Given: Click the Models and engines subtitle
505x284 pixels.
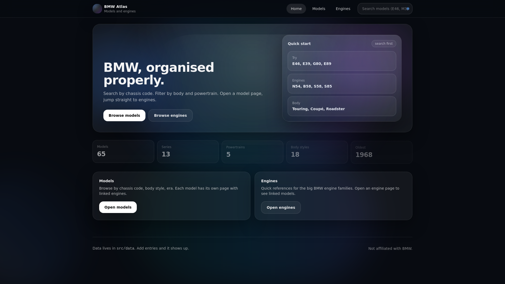Looking at the screenshot, I should click(x=120, y=11).
